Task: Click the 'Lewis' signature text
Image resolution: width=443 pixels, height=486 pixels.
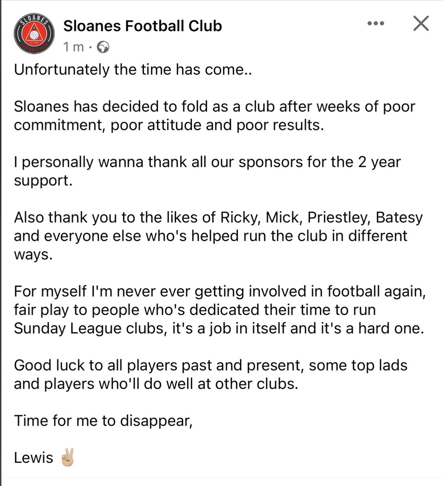Action: click(x=34, y=458)
